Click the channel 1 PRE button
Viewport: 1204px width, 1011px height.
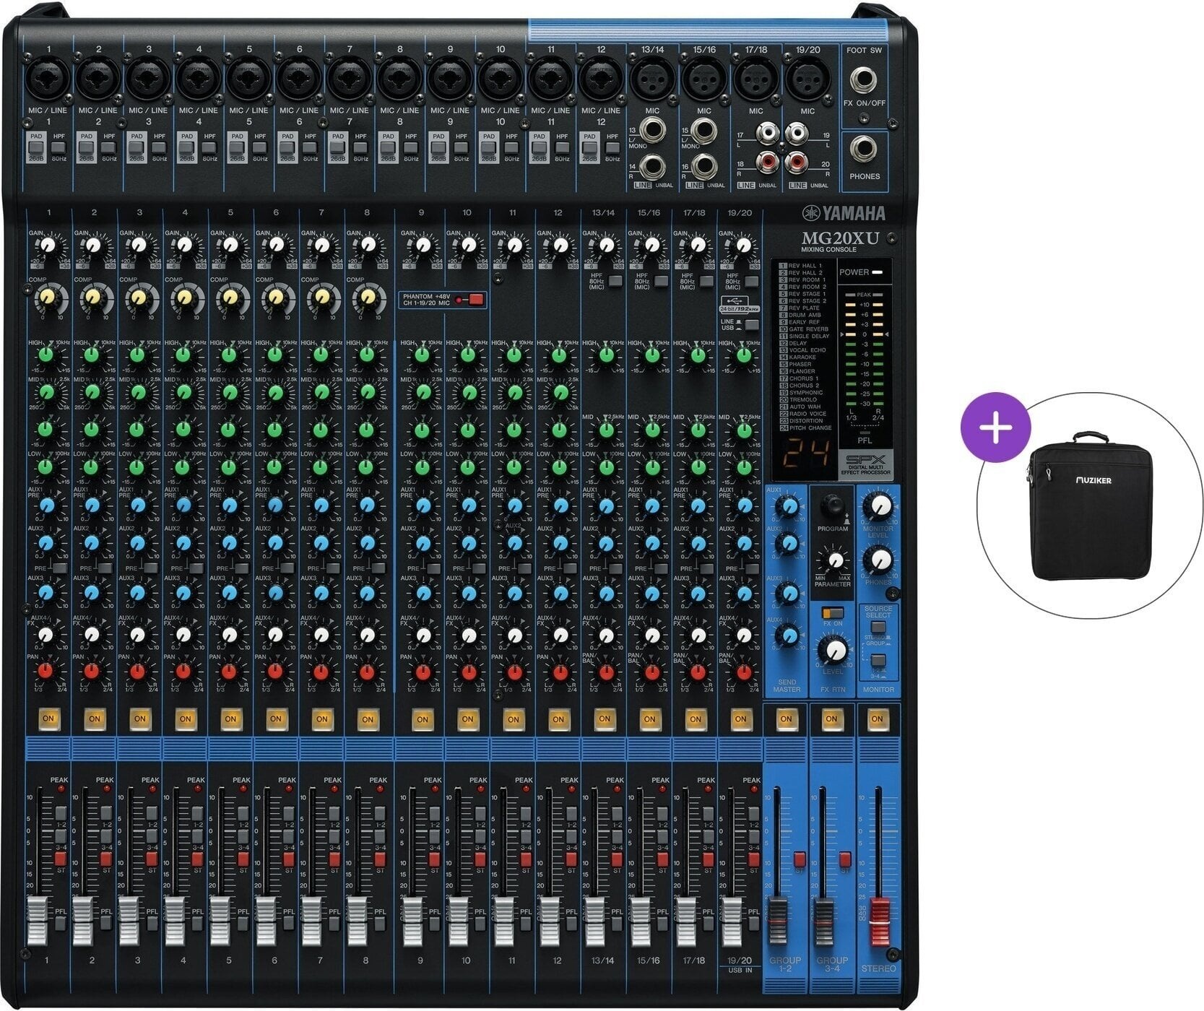(x=59, y=568)
